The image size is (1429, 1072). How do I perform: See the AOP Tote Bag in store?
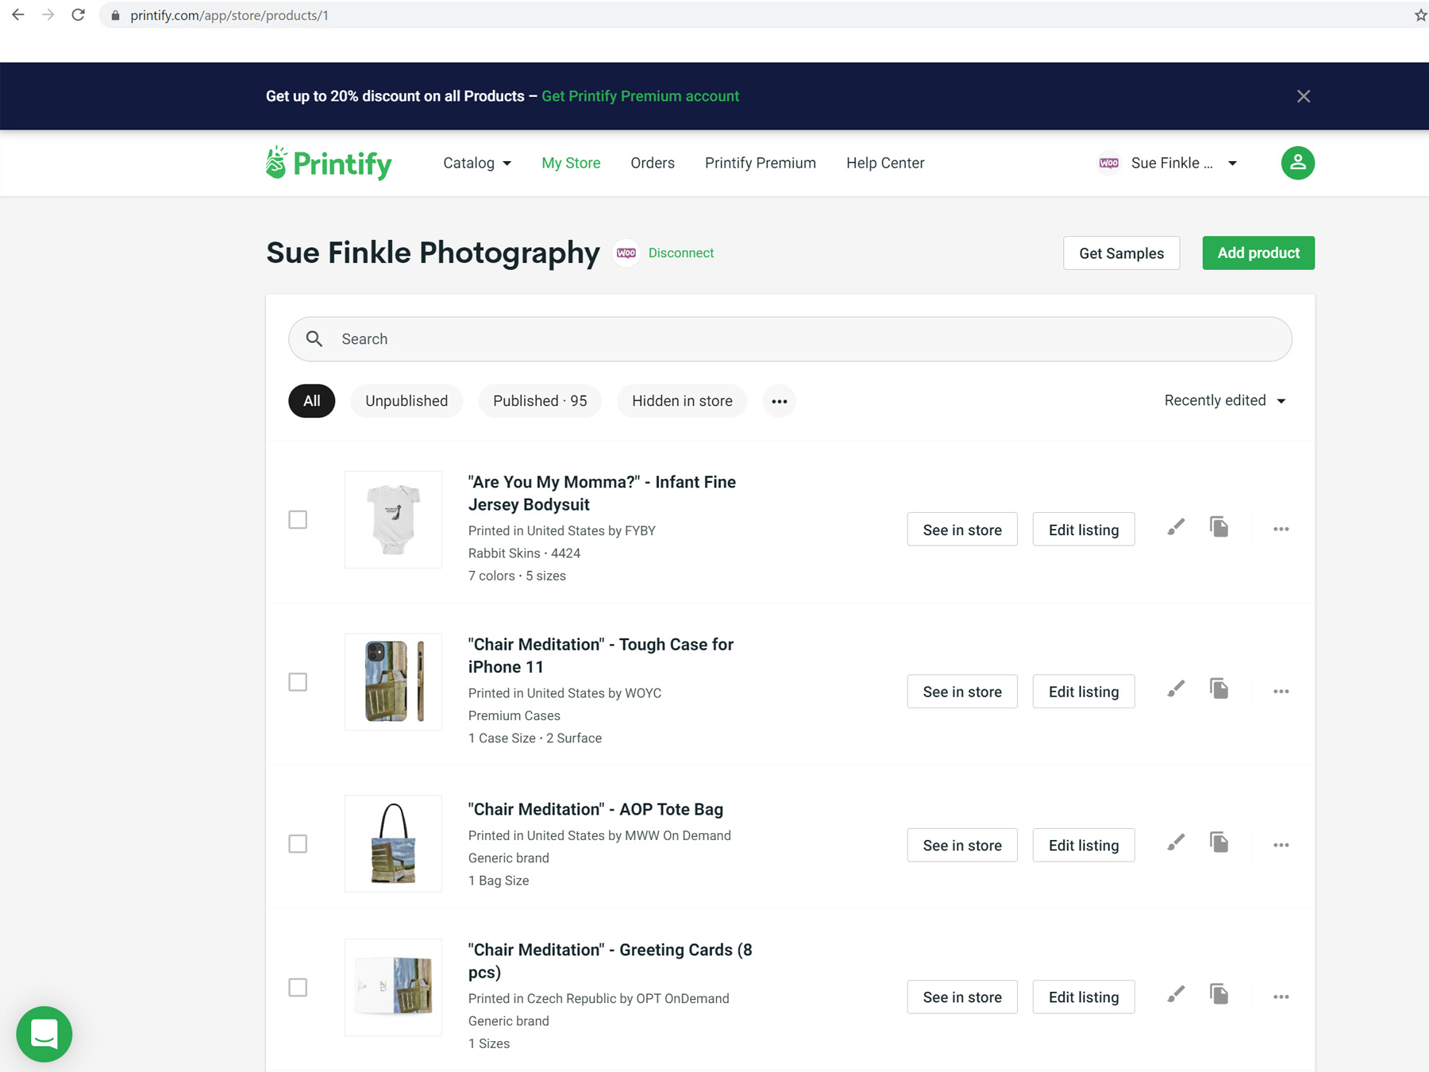click(x=962, y=845)
